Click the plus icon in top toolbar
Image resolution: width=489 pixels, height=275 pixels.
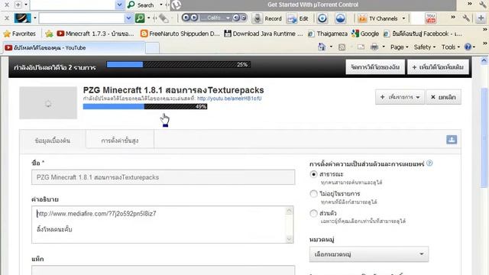(18, 5)
